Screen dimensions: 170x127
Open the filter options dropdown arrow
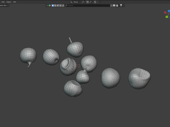[x=123, y=6]
